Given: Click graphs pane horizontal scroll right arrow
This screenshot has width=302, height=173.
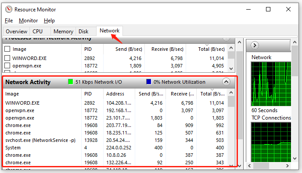Looking at the screenshot, I should tap(287, 166).
